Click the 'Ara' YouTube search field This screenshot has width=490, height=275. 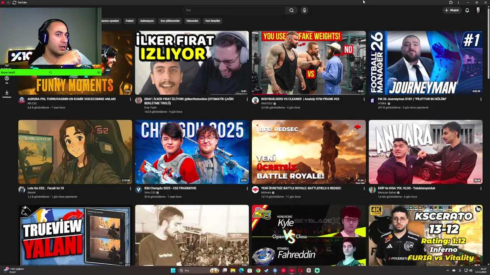tap(234, 10)
